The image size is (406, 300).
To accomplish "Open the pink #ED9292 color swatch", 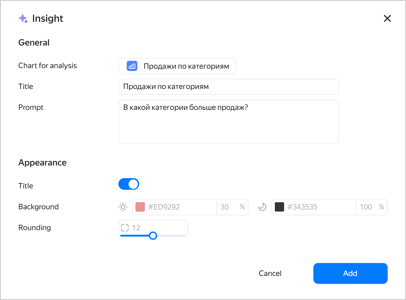I will pos(140,207).
